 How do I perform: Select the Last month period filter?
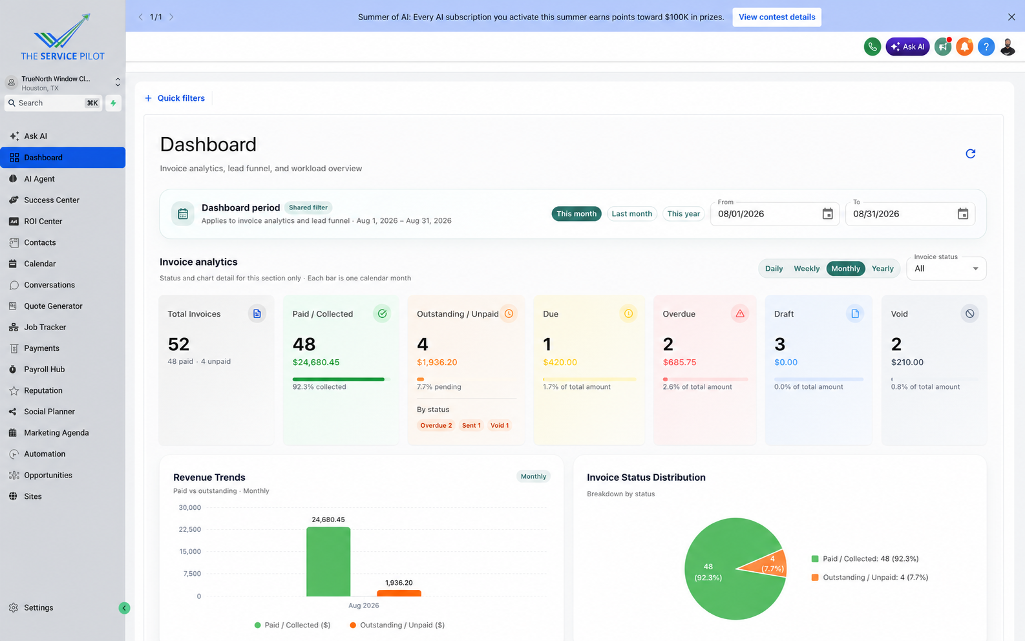click(x=631, y=214)
